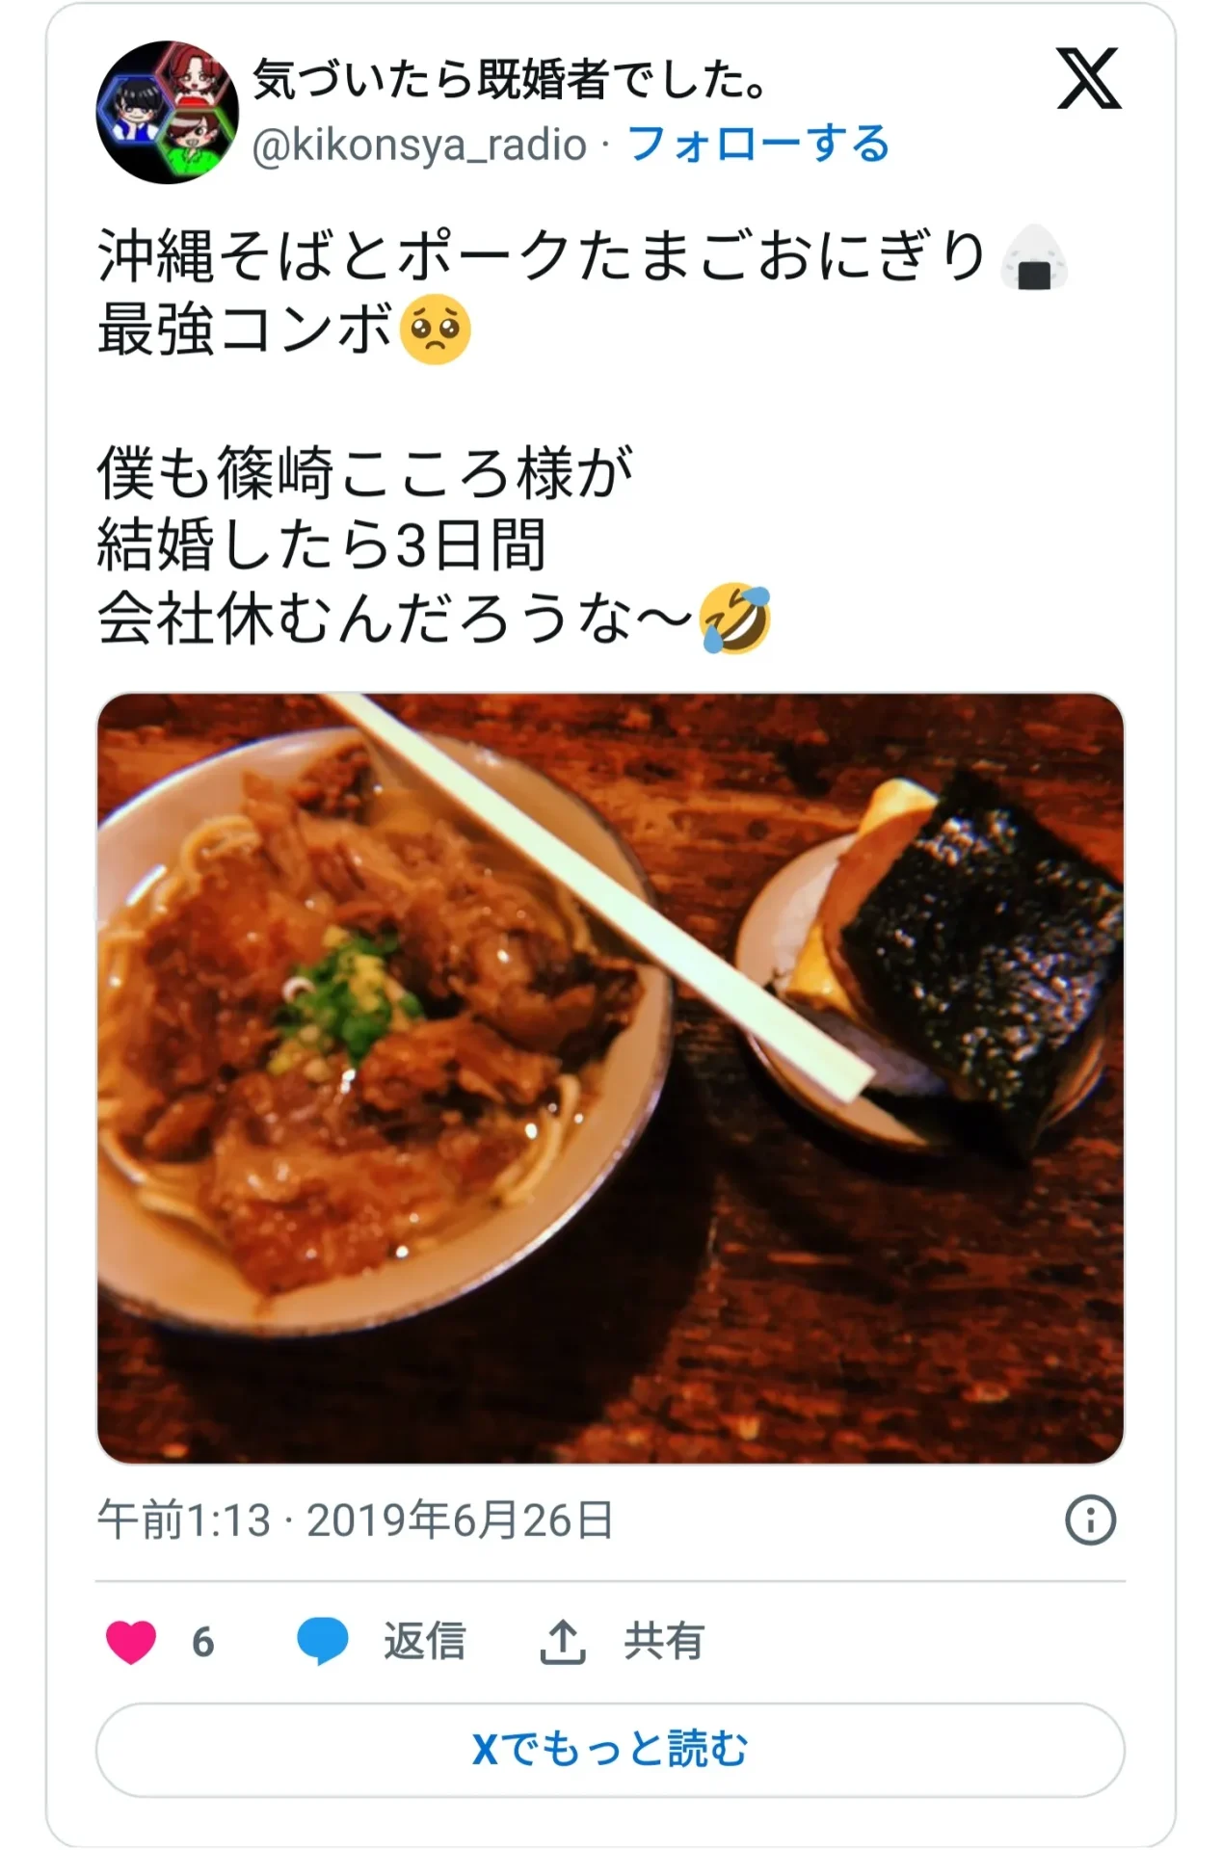Viewport: 1222px width, 1850px height.
Task: Click the 共有 share label
Action: click(664, 1642)
